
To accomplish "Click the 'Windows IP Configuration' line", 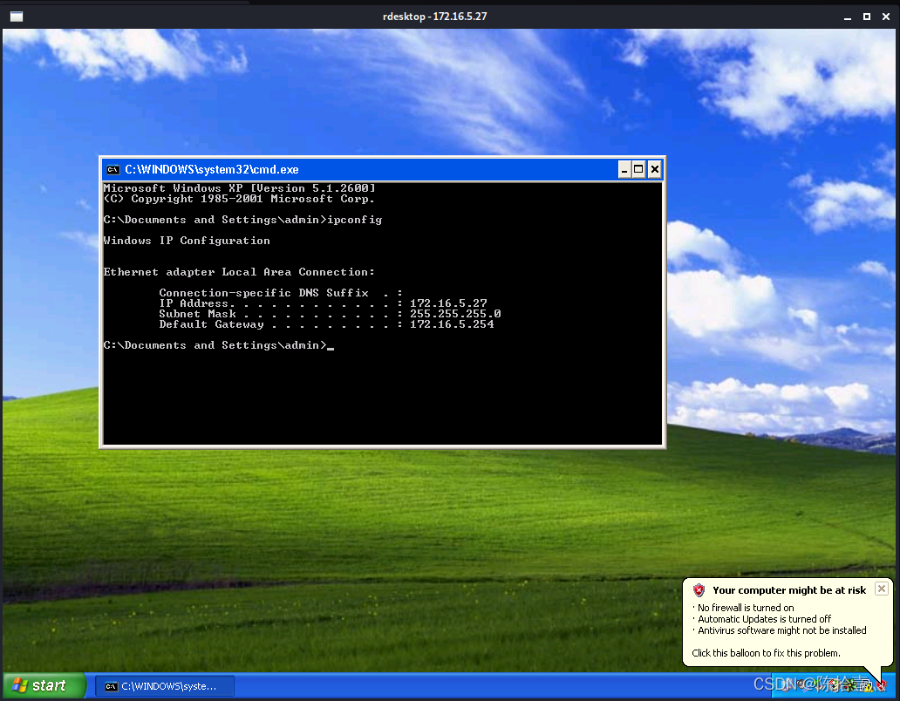I will (x=187, y=241).
